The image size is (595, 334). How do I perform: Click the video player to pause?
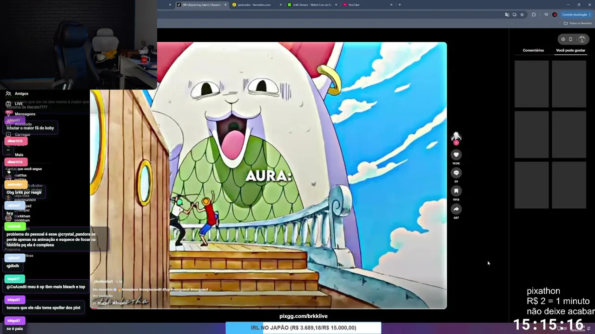pyautogui.click(x=268, y=175)
